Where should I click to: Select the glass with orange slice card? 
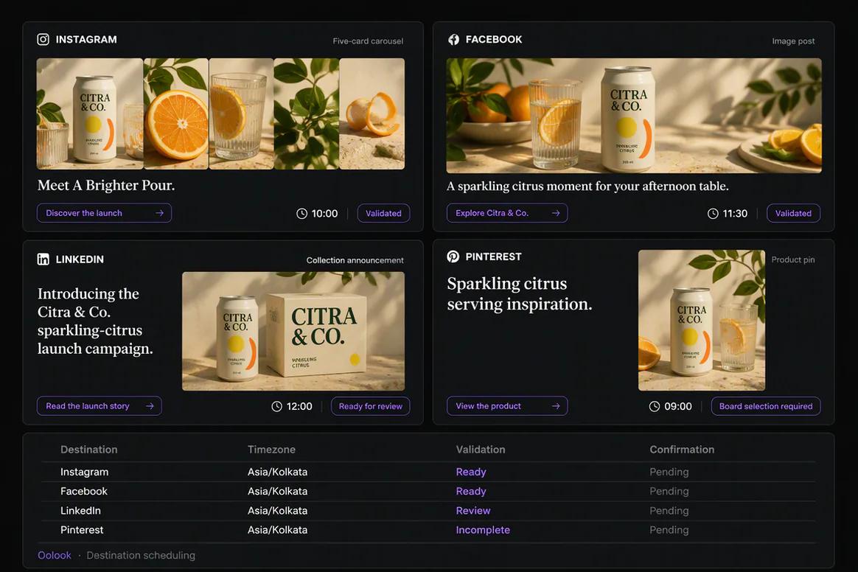[241, 114]
